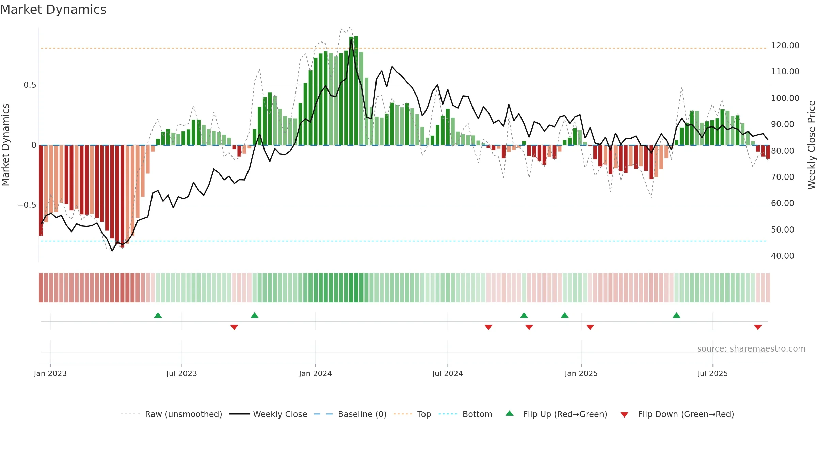Viewport: 817px width, 459px height.
Task: Click the 60.00 price axis label
Action: click(783, 203)
